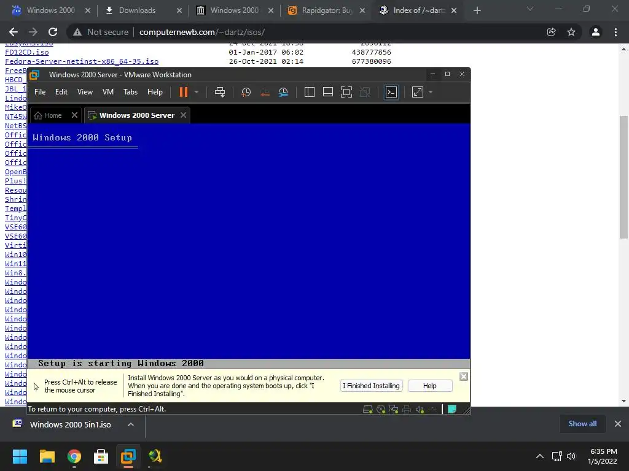Send Ctrl+Alt+Del to the virtual machine
629x471 pixels.
220,92
